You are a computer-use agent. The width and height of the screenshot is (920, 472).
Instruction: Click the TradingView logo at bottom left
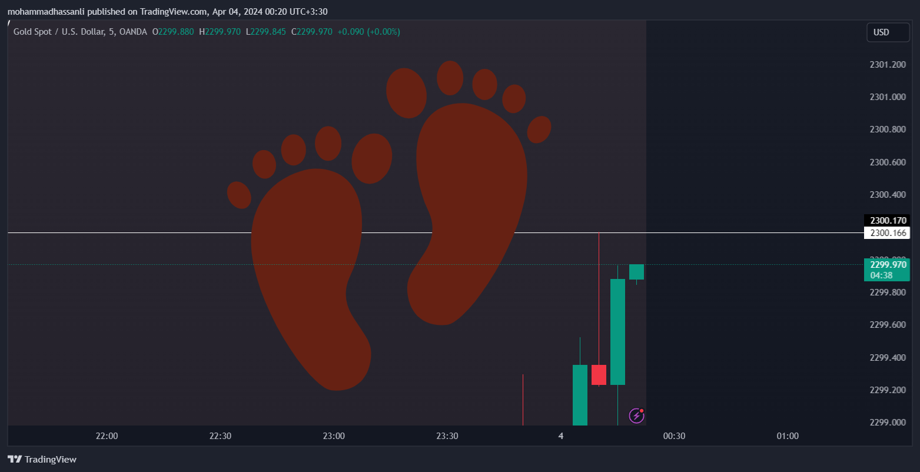[42, 459]
